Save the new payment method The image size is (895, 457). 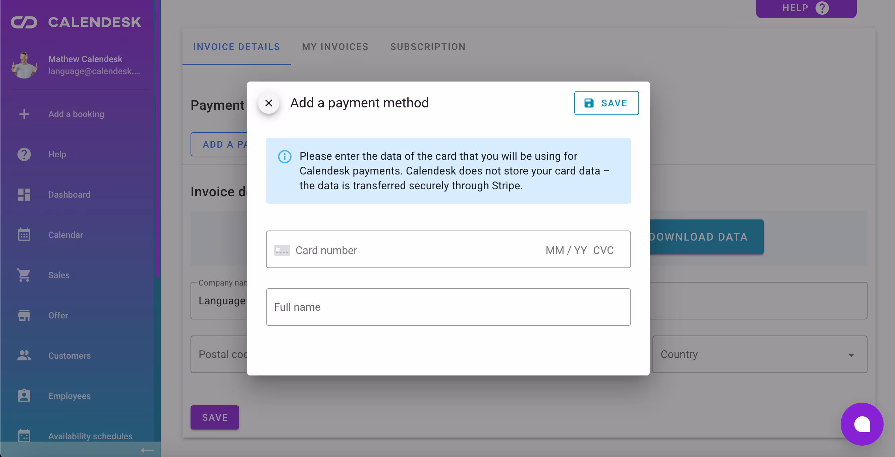coord(606,103)
